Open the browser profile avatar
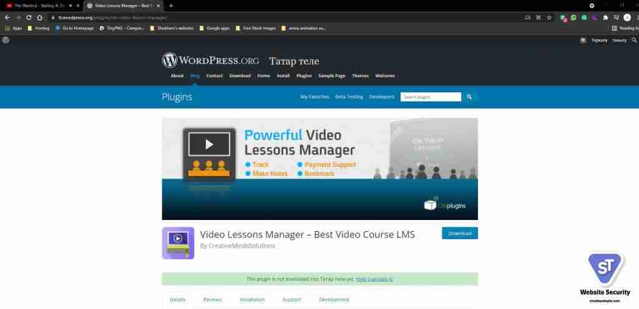 click(627, 17)
